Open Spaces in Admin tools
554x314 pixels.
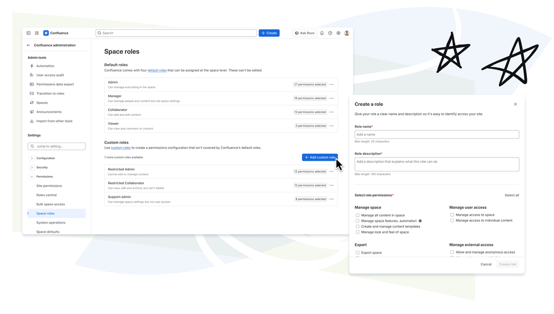[x=42, y=103]
